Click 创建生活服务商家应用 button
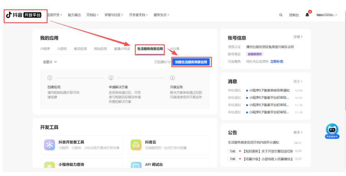 (191, 62)
